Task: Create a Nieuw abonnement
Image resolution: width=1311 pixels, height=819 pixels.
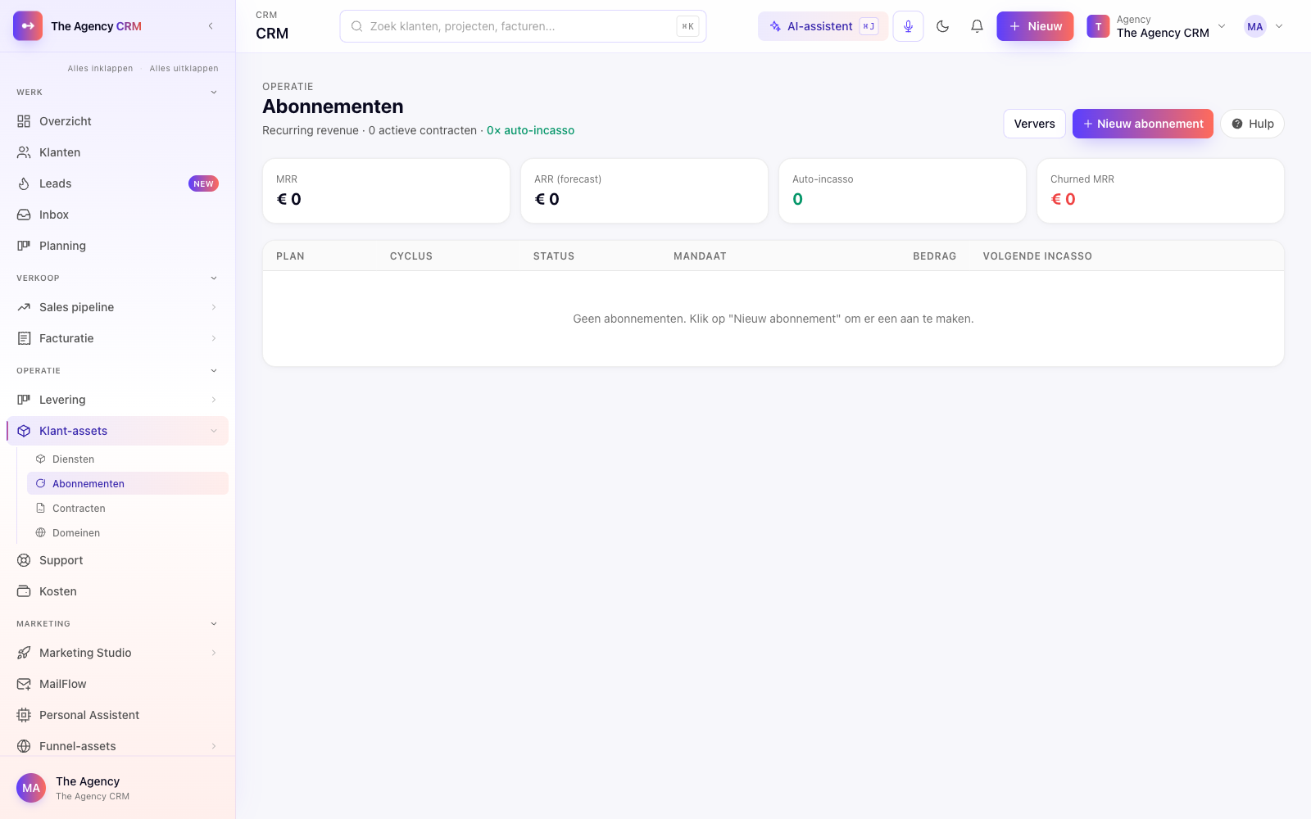Action: [1142, 124]
